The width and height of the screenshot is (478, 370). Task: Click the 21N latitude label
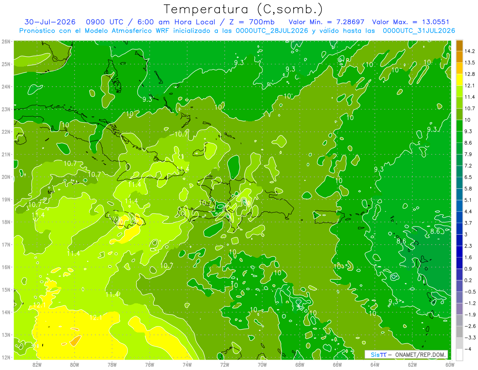(x=6, y=154)
